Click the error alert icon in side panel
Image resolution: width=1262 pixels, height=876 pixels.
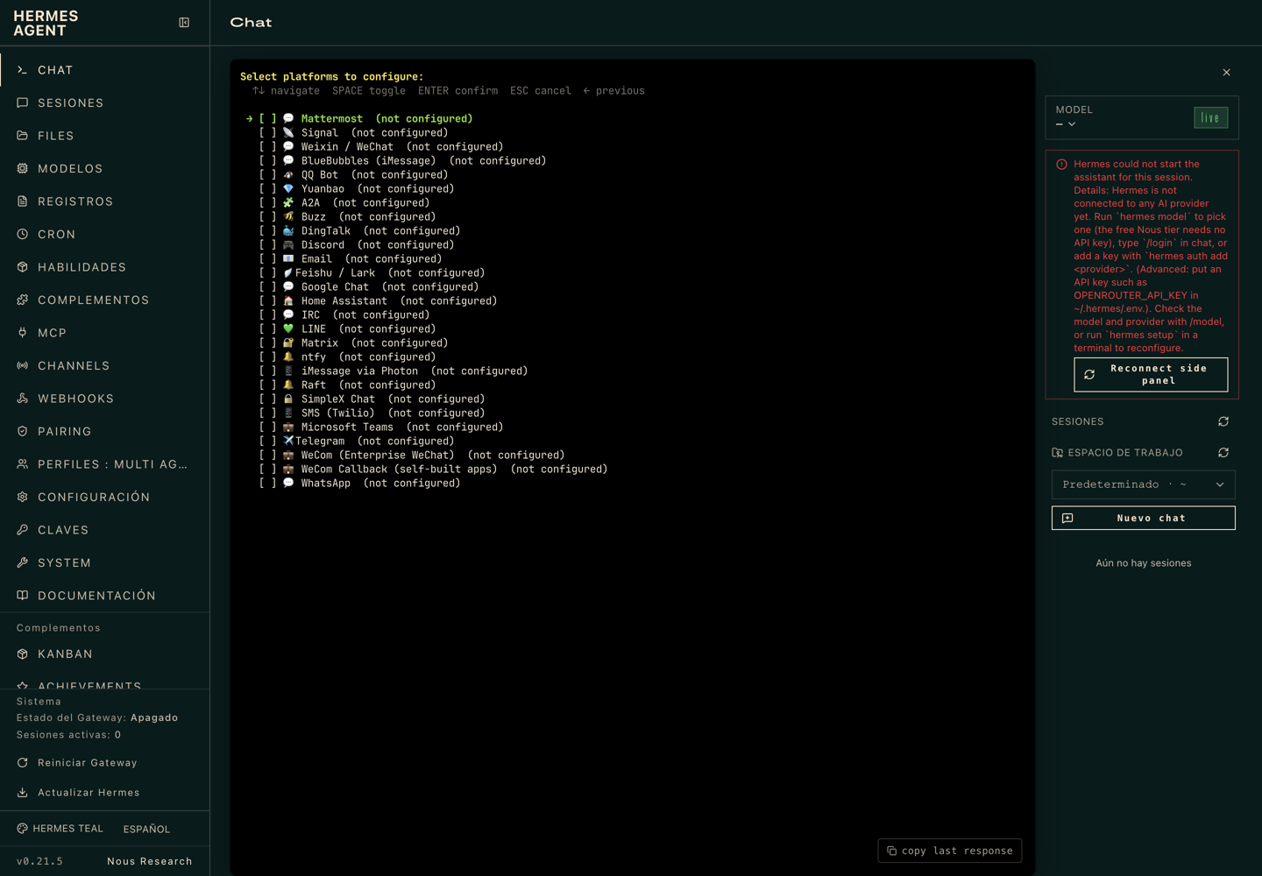pos(1061,165)
